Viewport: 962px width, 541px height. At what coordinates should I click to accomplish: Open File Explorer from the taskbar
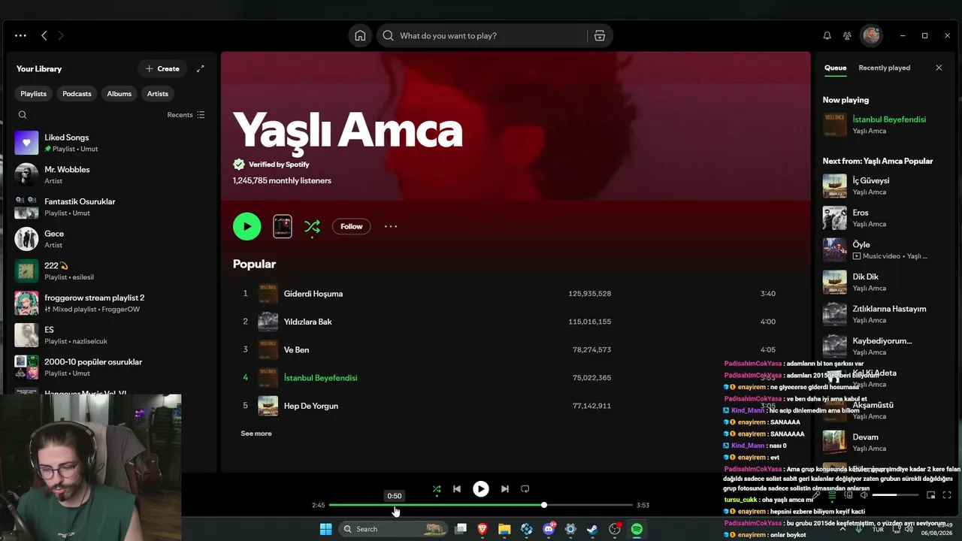(504, 529)
